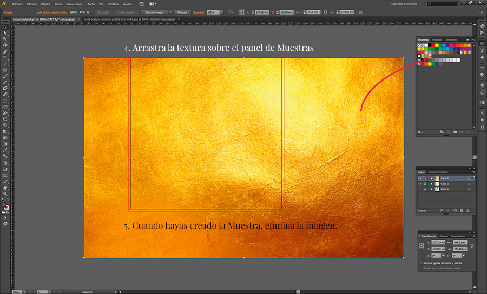
Task: Select the gold texture swatch in Muestras
Action: tap(429, 56)
